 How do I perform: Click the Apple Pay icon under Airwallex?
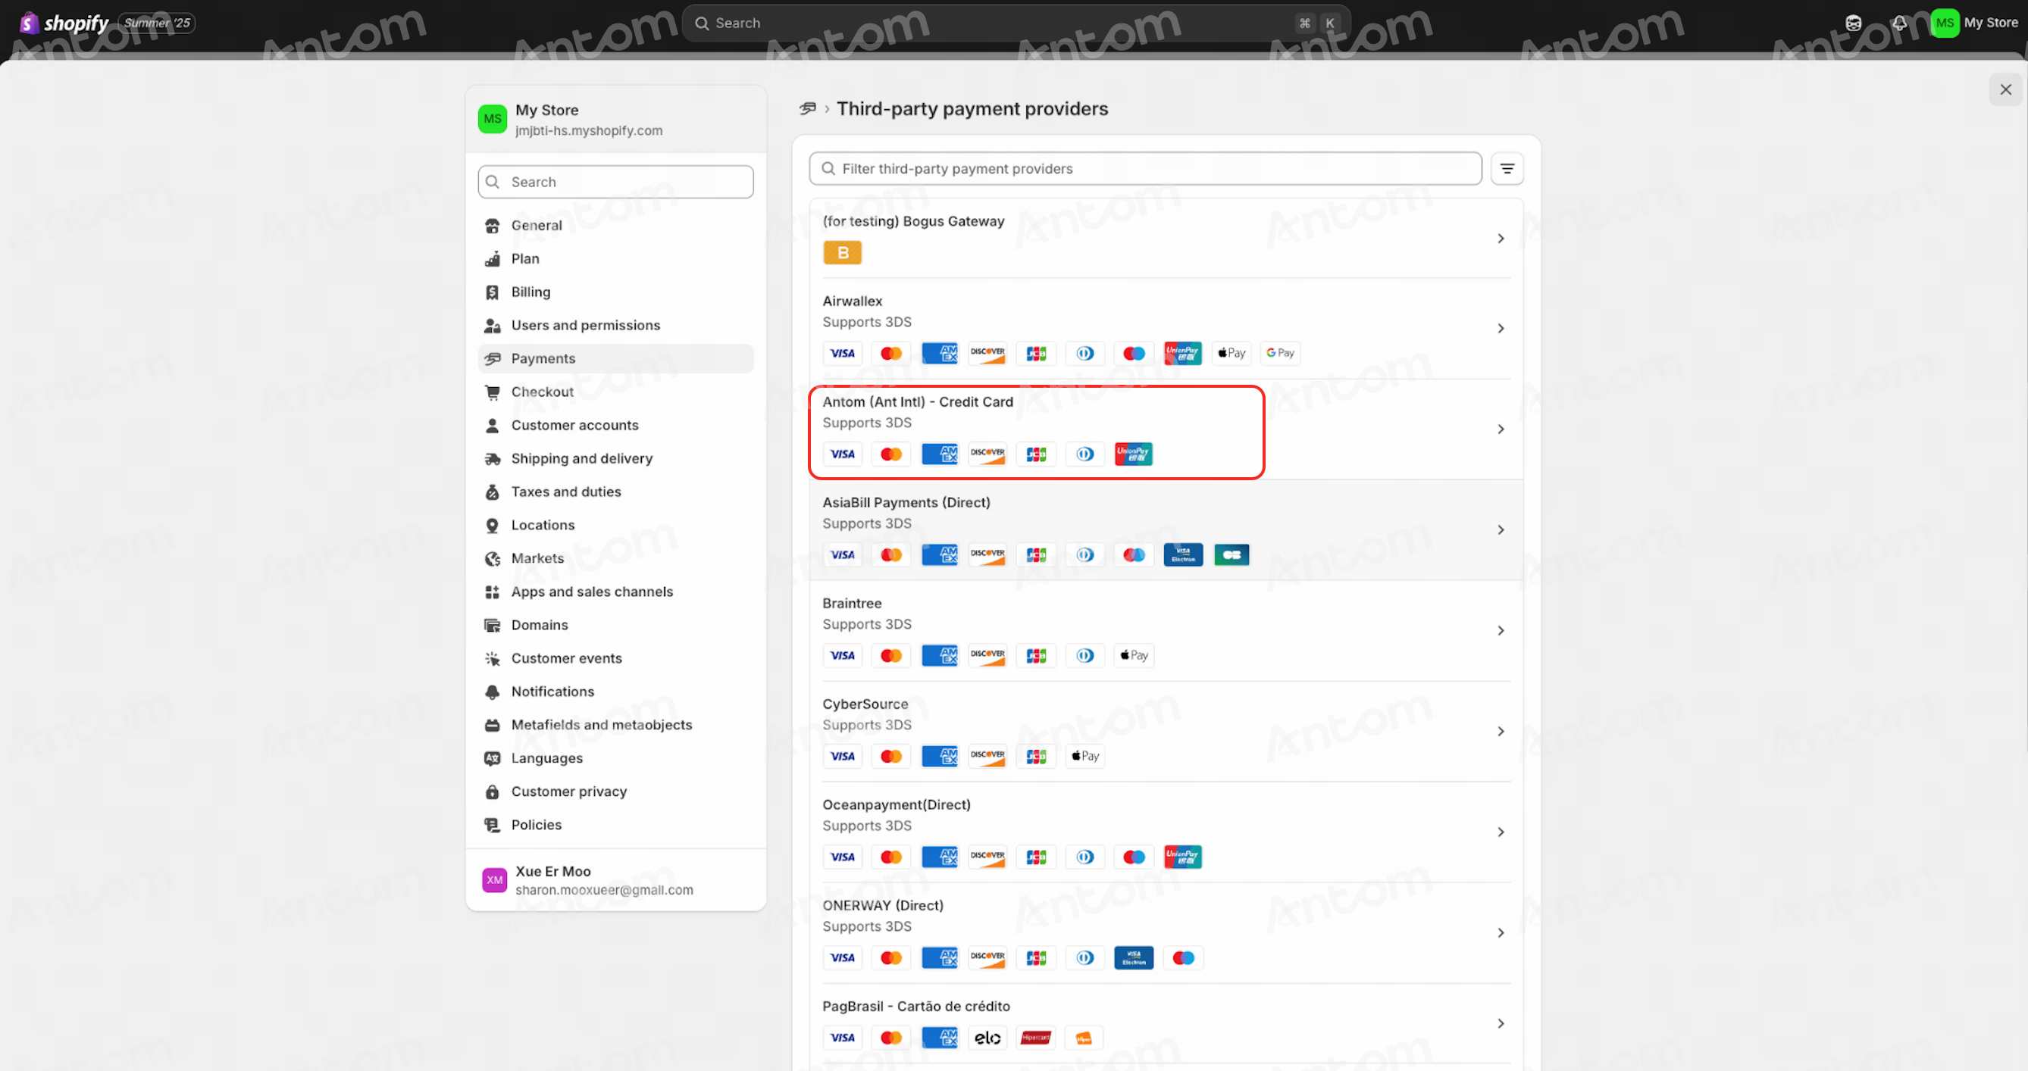pyautogui.click(x=1232, y=353)
